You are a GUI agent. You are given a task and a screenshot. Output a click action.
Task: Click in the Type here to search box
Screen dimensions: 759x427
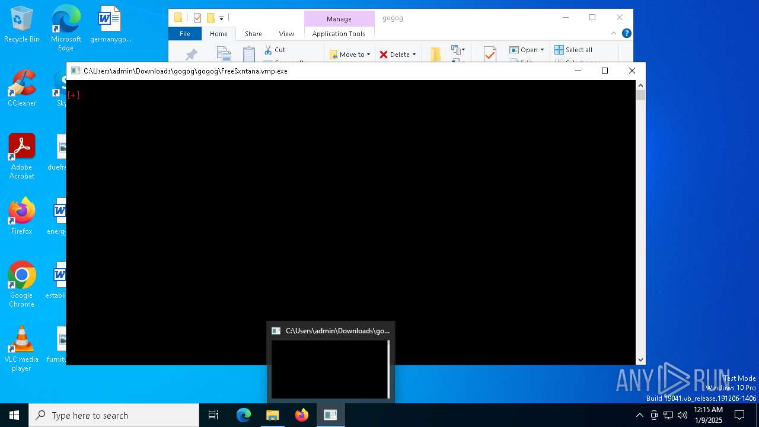(114, 415)
